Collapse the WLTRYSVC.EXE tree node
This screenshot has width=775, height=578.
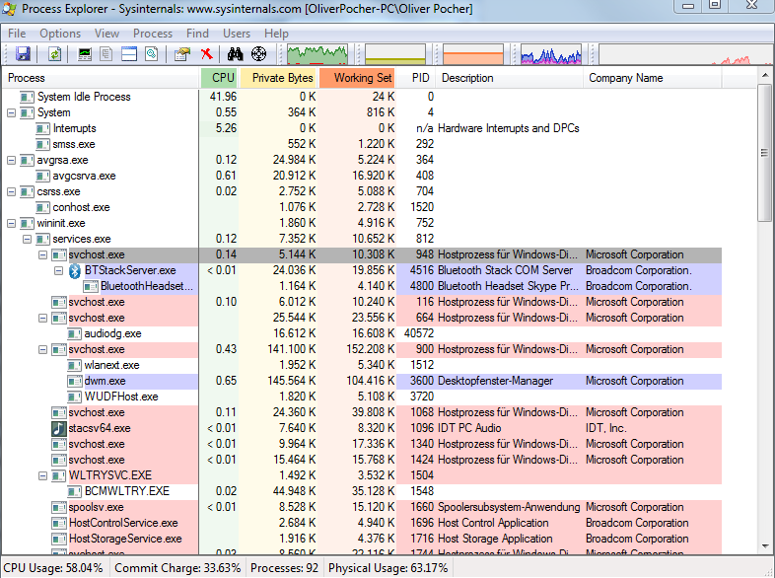point(43,475)
